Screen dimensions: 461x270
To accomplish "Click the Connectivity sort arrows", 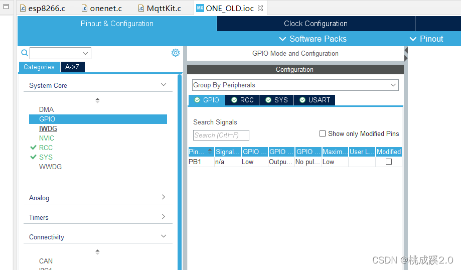I will [97, 252].
